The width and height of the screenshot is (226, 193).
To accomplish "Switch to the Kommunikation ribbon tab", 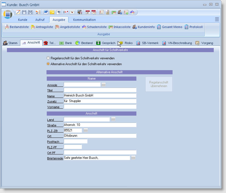I will coord(84,20).
